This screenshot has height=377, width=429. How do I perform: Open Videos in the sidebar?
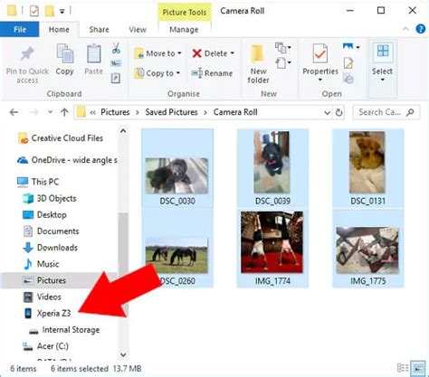[x=43, y=297]
